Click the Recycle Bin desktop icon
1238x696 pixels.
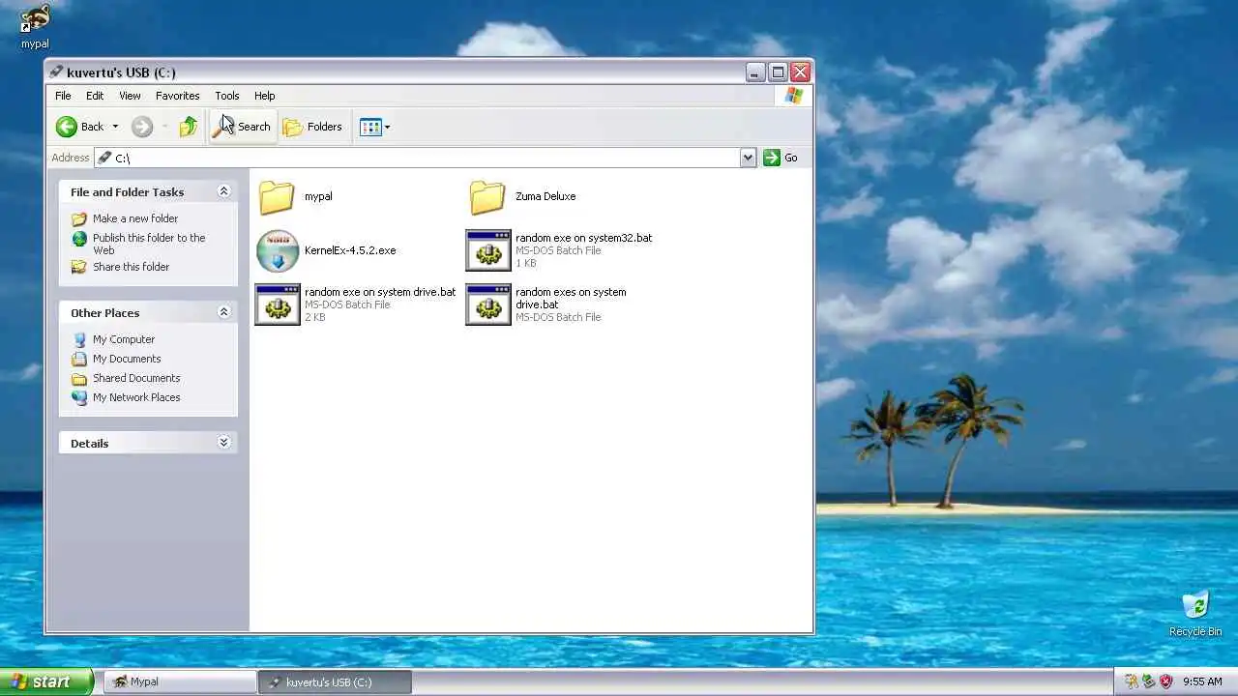click(1195, 605)
